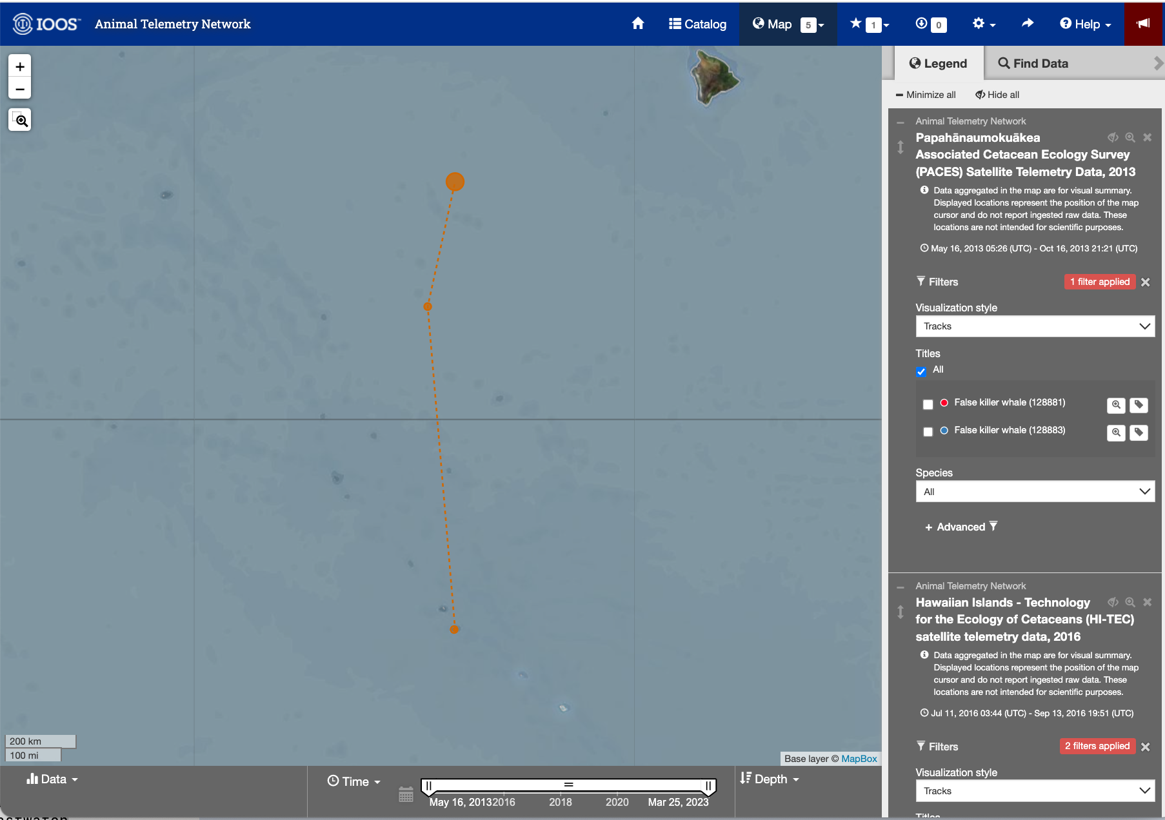Open the Species All dropdown

[x=1035, y=491]
